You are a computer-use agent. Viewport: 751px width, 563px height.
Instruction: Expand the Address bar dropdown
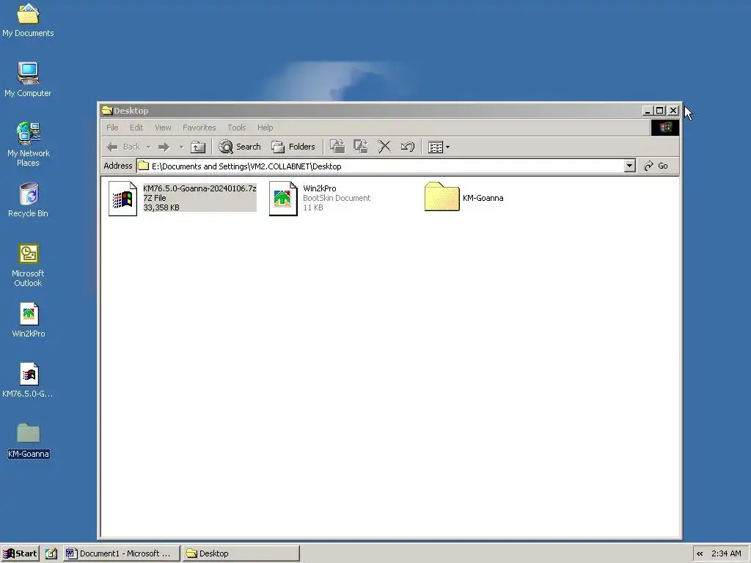pos(630,166)
